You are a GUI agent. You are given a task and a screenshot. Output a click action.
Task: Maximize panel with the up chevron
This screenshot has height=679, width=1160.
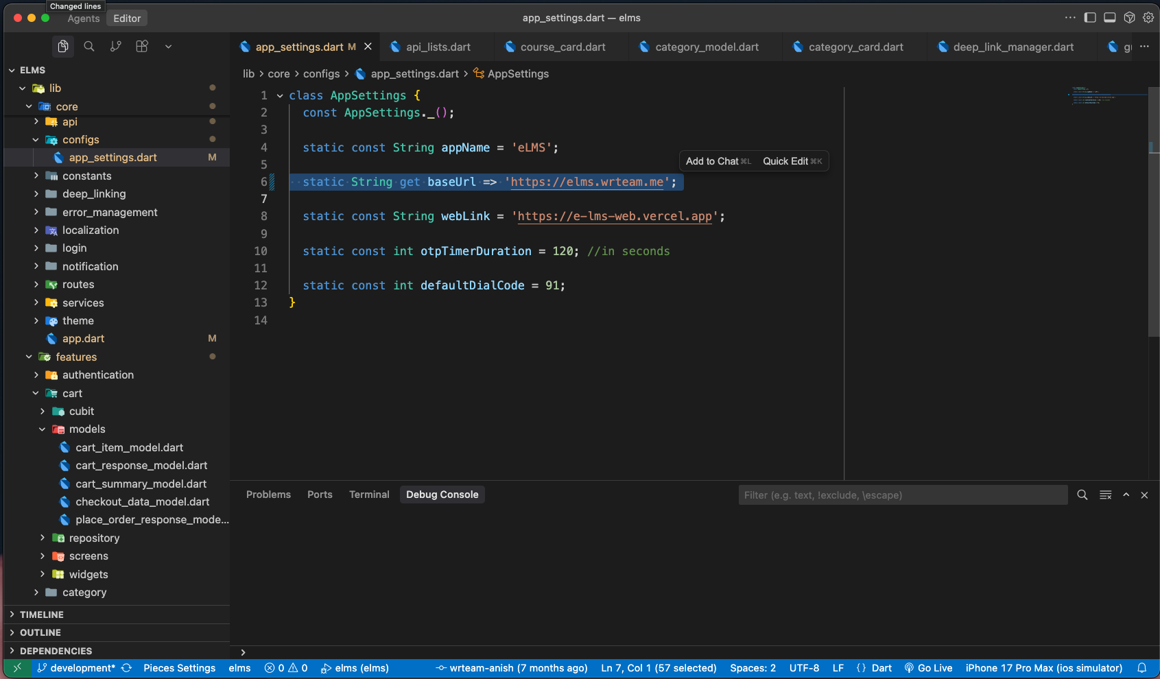tap(1126, 495)
